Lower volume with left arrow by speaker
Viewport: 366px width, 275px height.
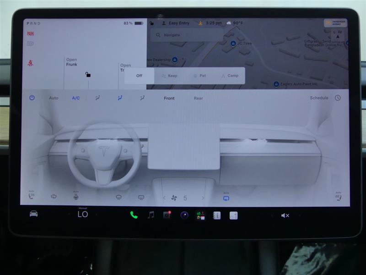[271, 215]
